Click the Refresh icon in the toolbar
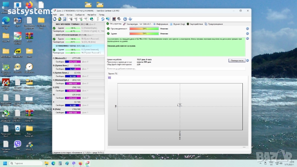Image resolution: width=297 pixels, height=167 pixels. [55, 19]
